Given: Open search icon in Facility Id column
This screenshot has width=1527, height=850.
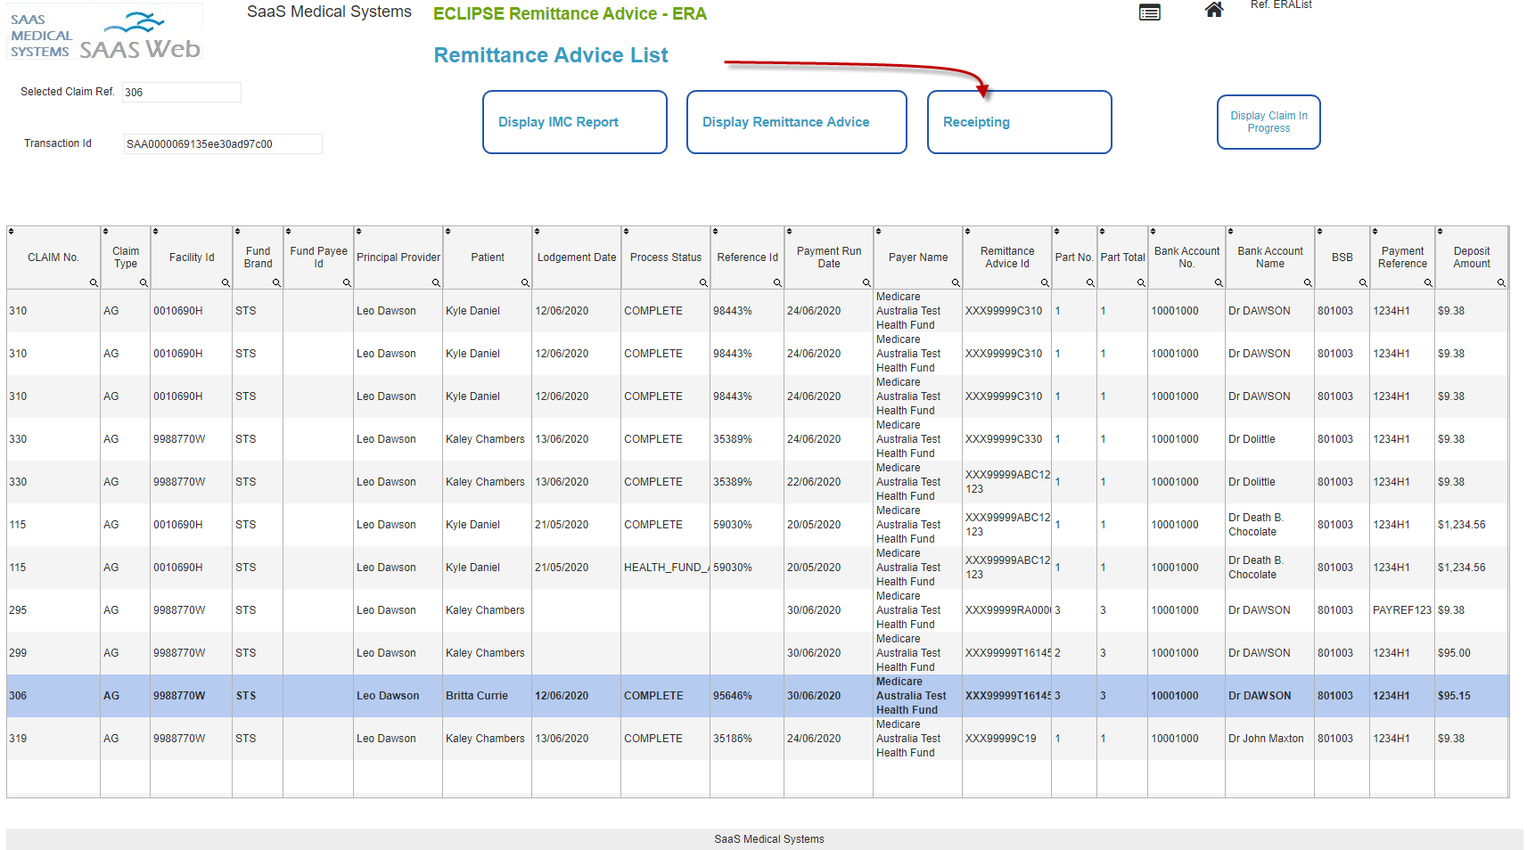Looking at the screenshot, I should (x=226, y=282).
